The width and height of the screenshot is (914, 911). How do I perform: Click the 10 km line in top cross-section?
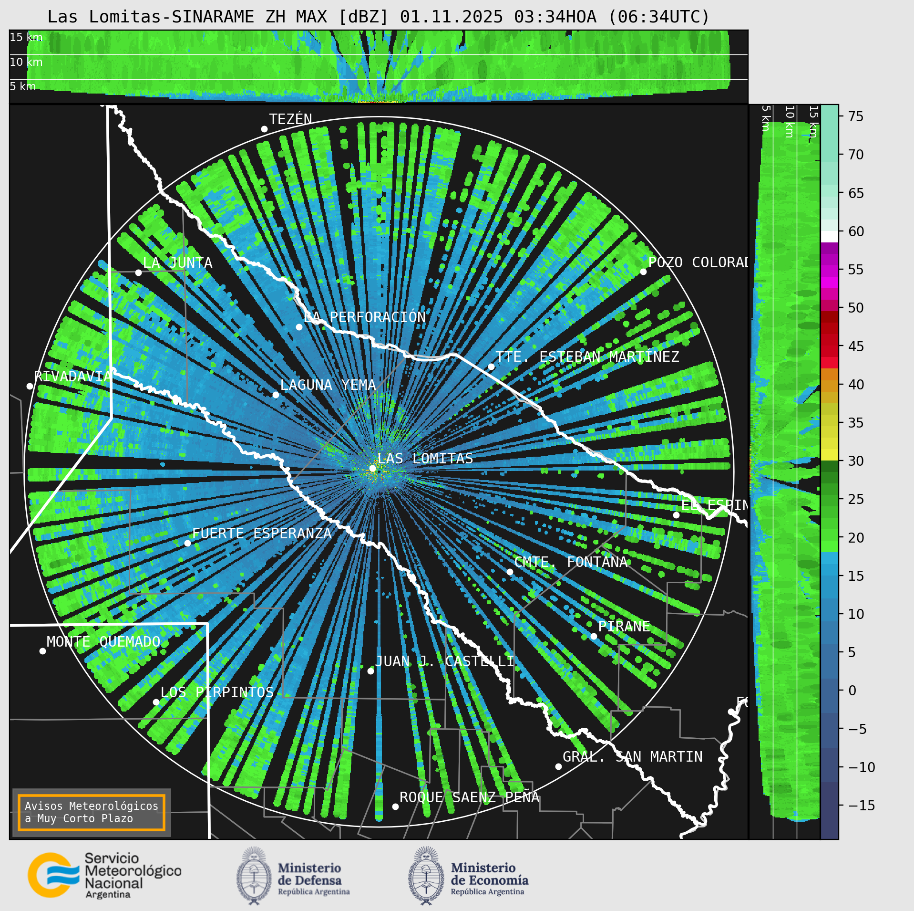[x=379, y=54]
